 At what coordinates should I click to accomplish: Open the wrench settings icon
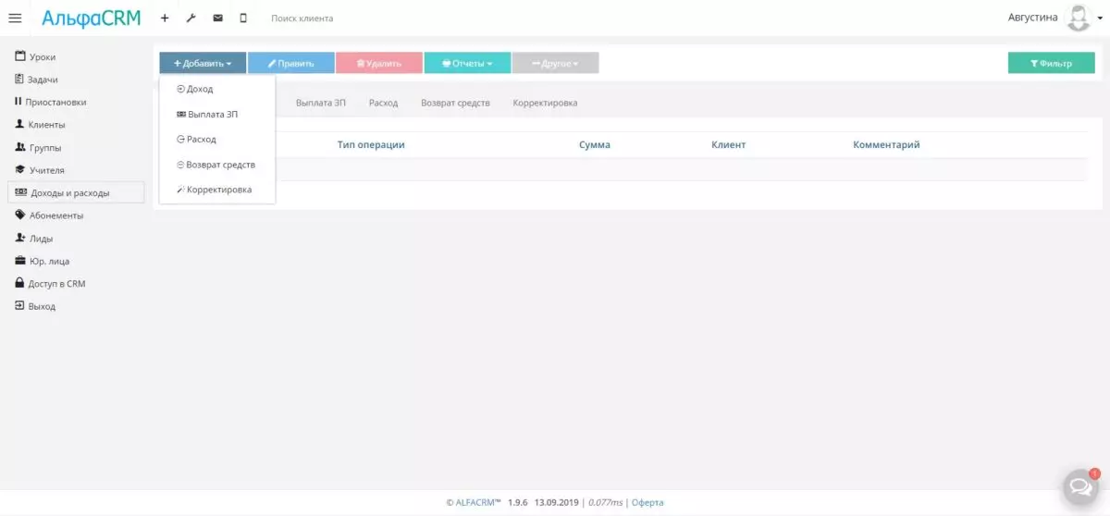coord(191,18)
